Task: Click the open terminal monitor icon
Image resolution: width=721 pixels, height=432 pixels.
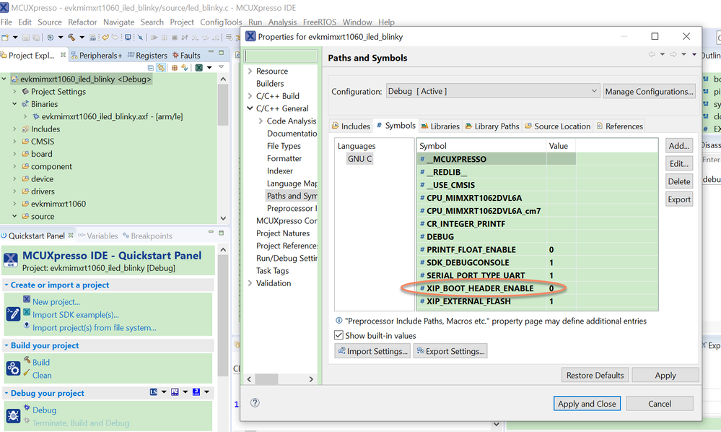Action: click(x=128, y=38)
